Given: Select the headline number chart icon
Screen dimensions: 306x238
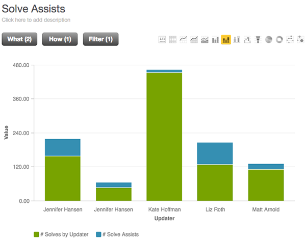Looking at the screenshot, I should coord(162,39).
